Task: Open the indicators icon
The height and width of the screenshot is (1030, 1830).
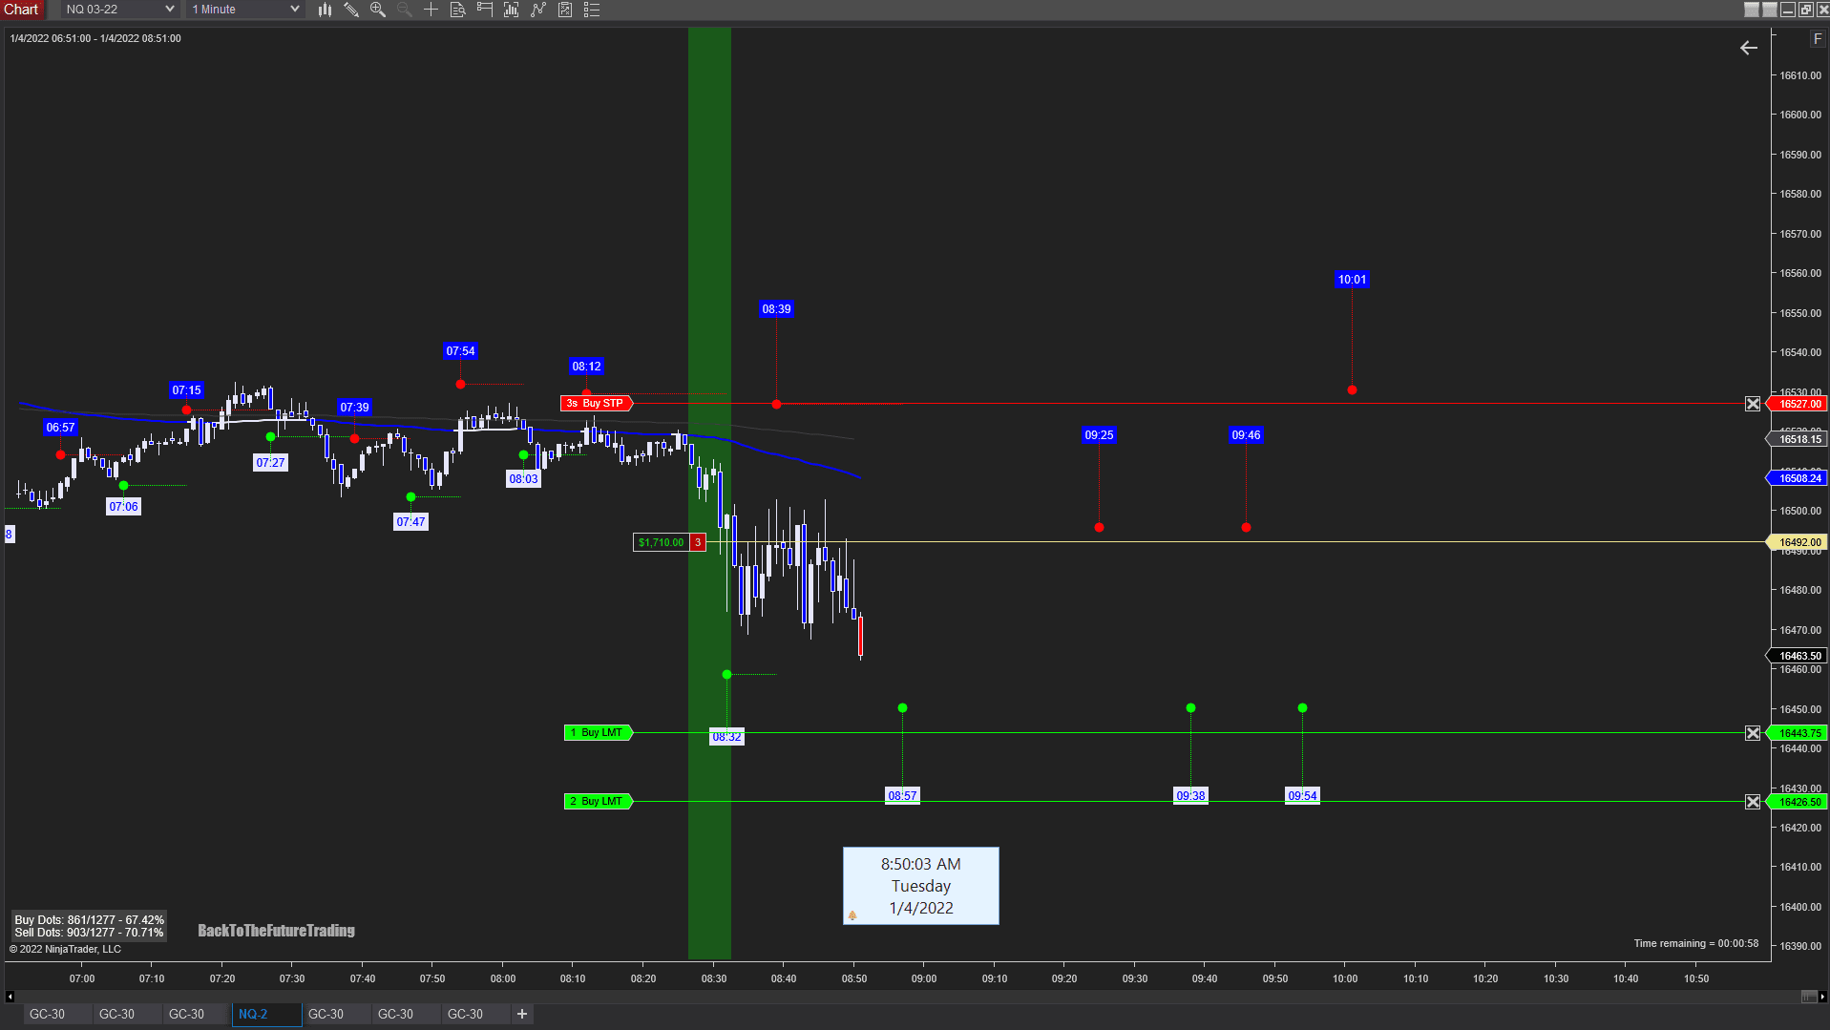Action: (538, 10)
